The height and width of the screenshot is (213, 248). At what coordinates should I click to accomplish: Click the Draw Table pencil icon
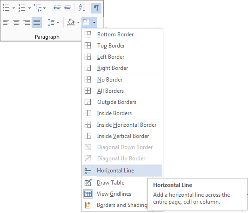88,183
